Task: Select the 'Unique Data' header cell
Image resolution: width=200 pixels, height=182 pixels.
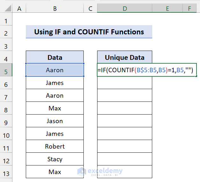Action: [125, 58]
